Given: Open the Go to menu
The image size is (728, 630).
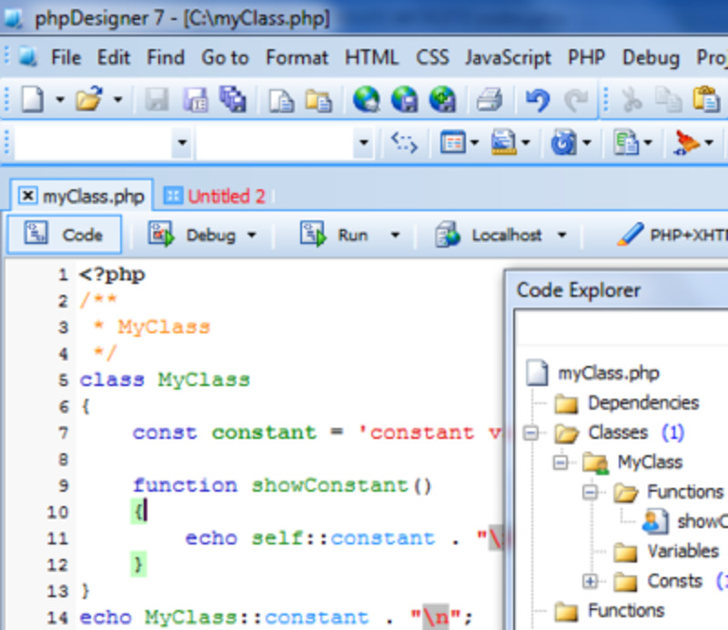Looking at the screenshot, I should [x=225, y=58].
